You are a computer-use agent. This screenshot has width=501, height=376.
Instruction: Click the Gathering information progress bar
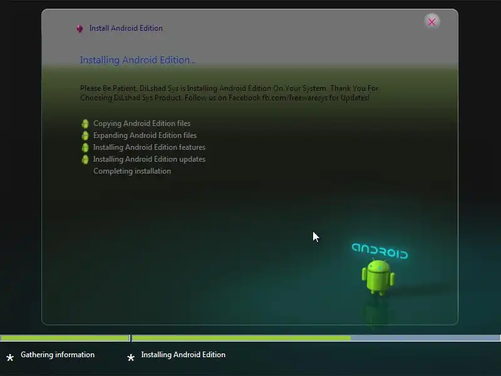65,338
